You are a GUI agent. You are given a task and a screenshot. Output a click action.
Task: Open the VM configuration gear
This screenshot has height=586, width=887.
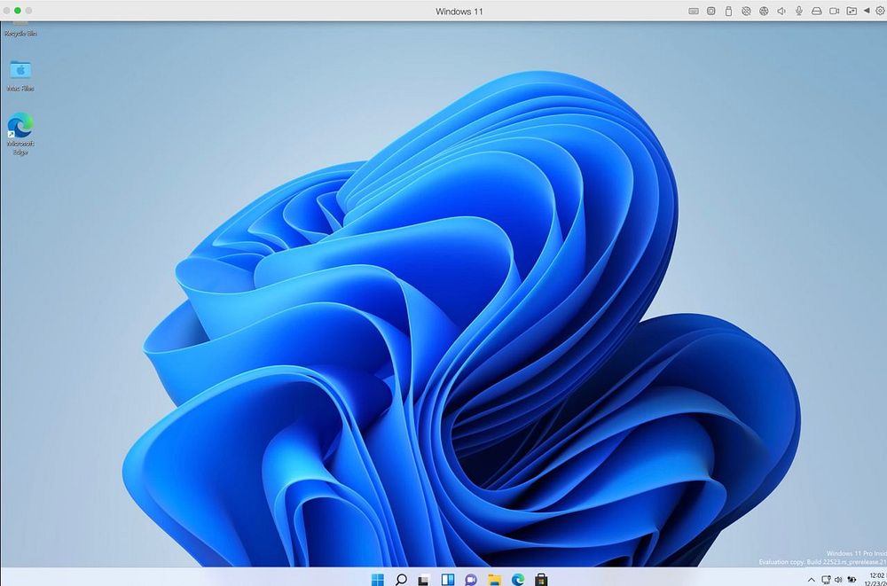pyautogui.click(x=880, y=11)
